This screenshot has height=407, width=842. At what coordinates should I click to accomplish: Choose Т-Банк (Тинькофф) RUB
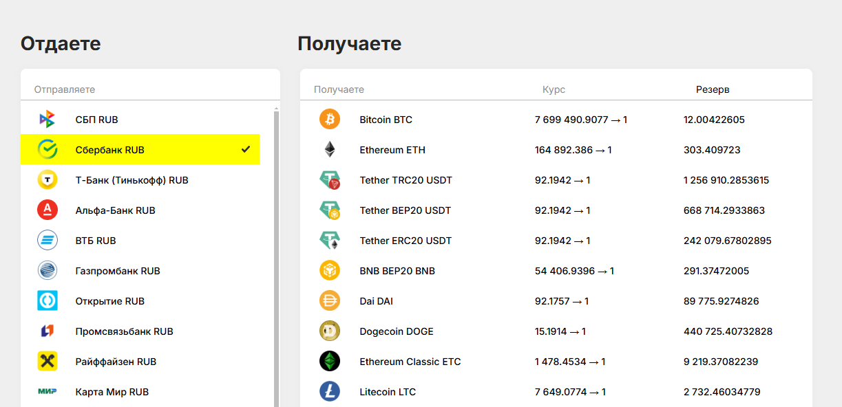(140, 180)
